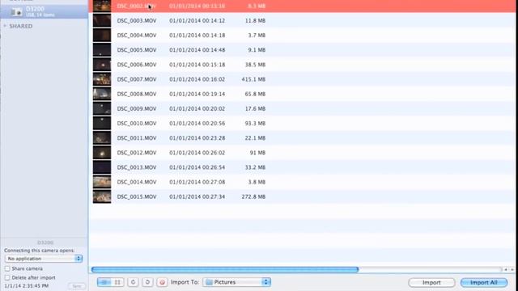Click date 01/01/2014 00:14:12
The image size is (518, 291).
[x=197, y=20]
